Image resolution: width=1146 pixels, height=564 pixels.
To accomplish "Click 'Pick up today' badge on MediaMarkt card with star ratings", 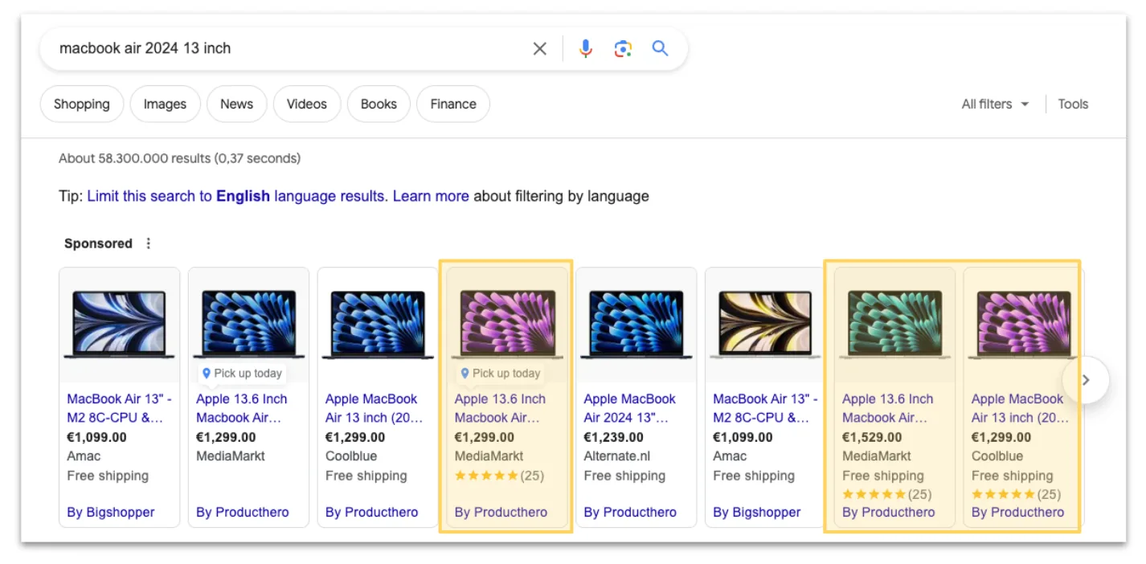I will coord(500,373).
